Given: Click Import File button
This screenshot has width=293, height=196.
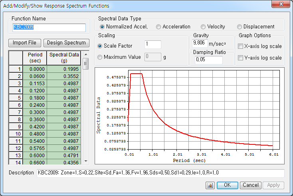Looking at the screenshot, I should tap(25, 43).
